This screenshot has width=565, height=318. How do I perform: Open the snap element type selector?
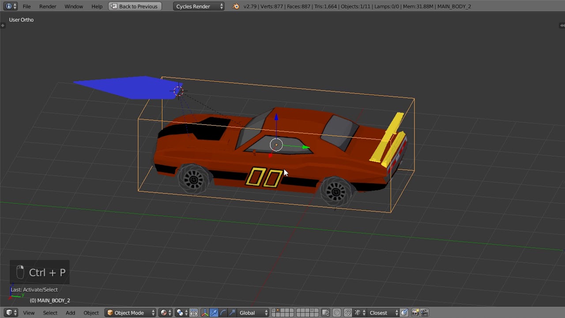(359, 313)
